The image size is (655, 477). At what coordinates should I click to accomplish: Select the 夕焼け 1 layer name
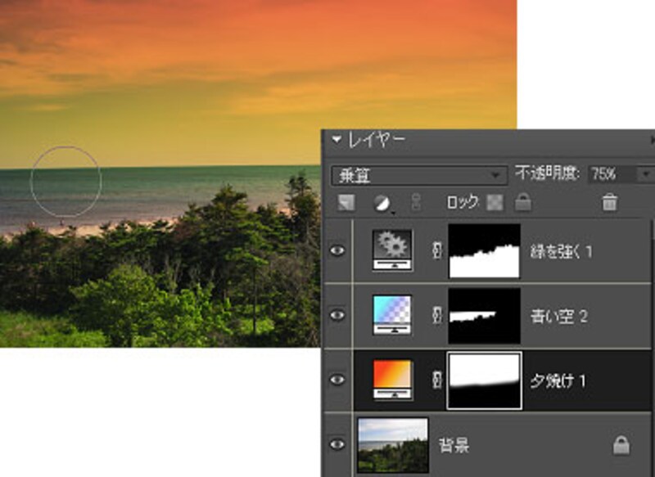pyautogui.click(x=558, y=380)
